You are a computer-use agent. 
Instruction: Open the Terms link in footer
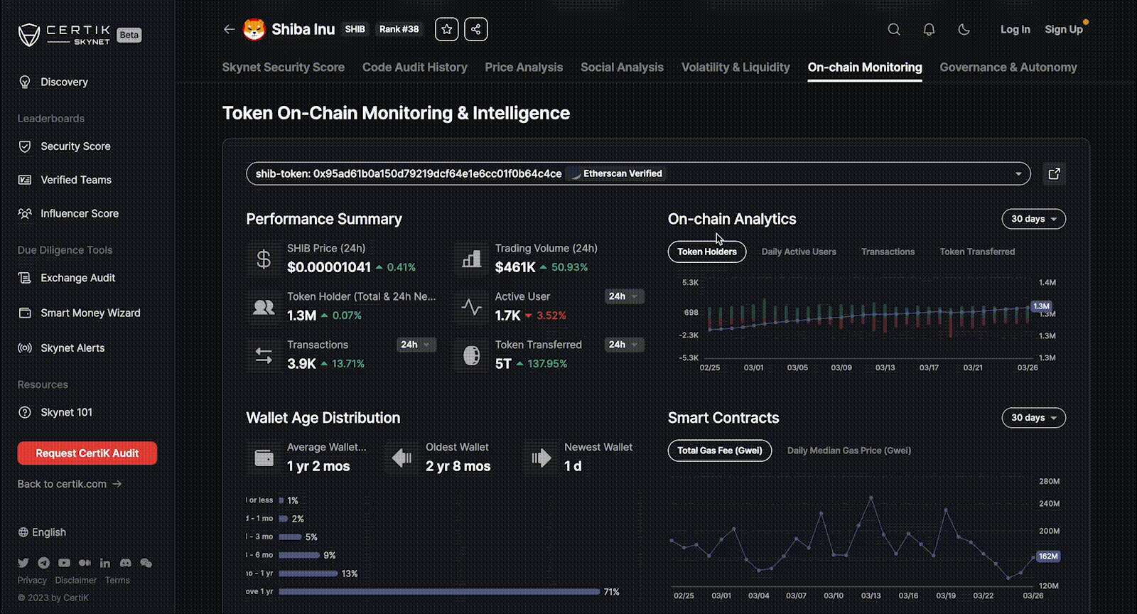(118, 581)
